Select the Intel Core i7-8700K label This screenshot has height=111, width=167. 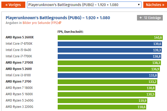tap(19, 44)
